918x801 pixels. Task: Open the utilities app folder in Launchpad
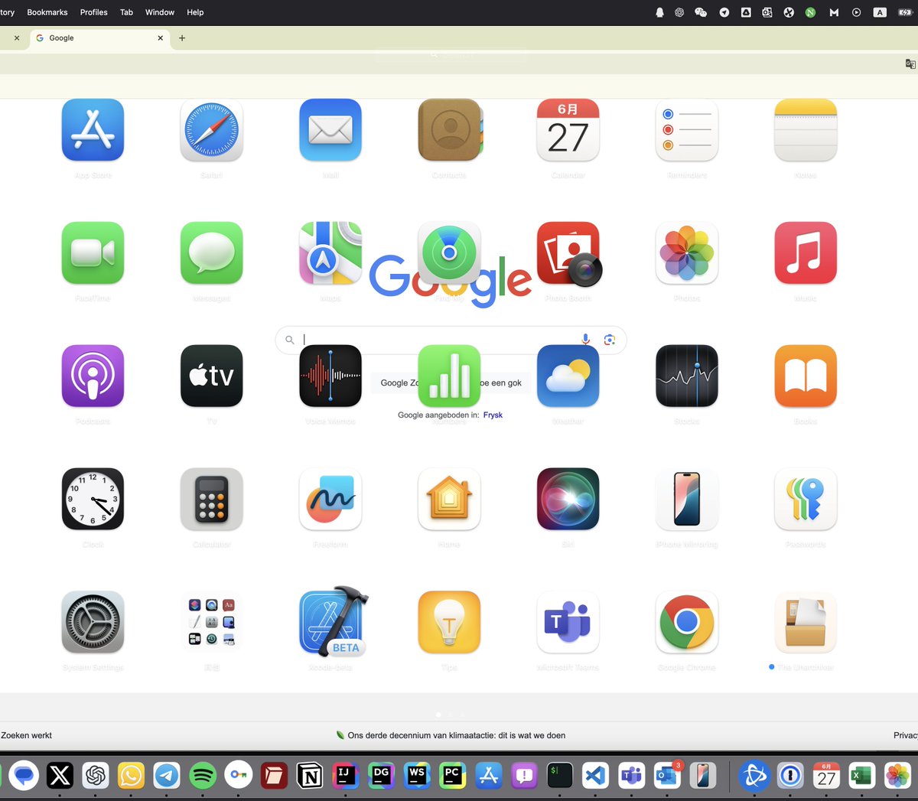(212, 622)
